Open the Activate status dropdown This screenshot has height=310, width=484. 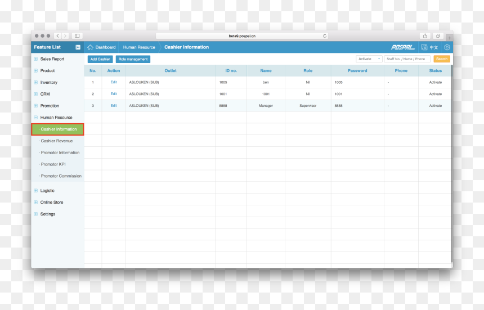coord(369,59)
